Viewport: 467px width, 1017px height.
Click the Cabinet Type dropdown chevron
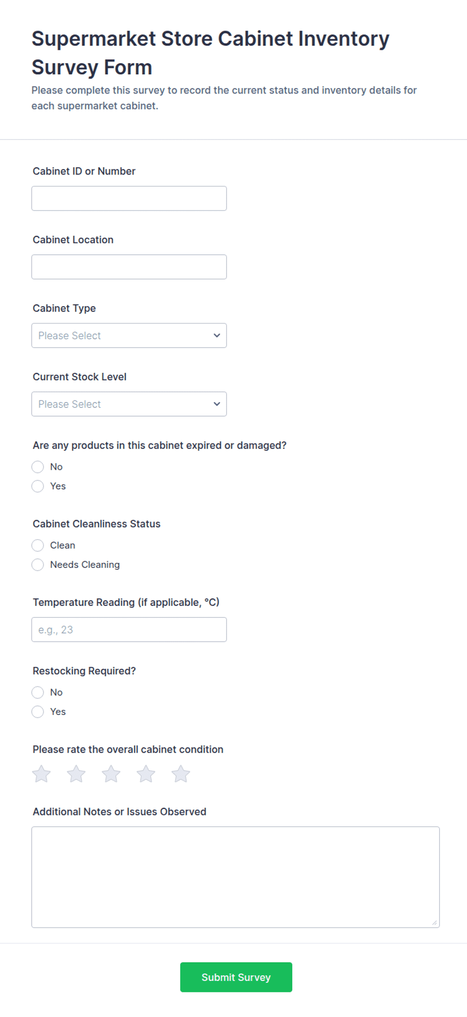(x=216, y=336)
